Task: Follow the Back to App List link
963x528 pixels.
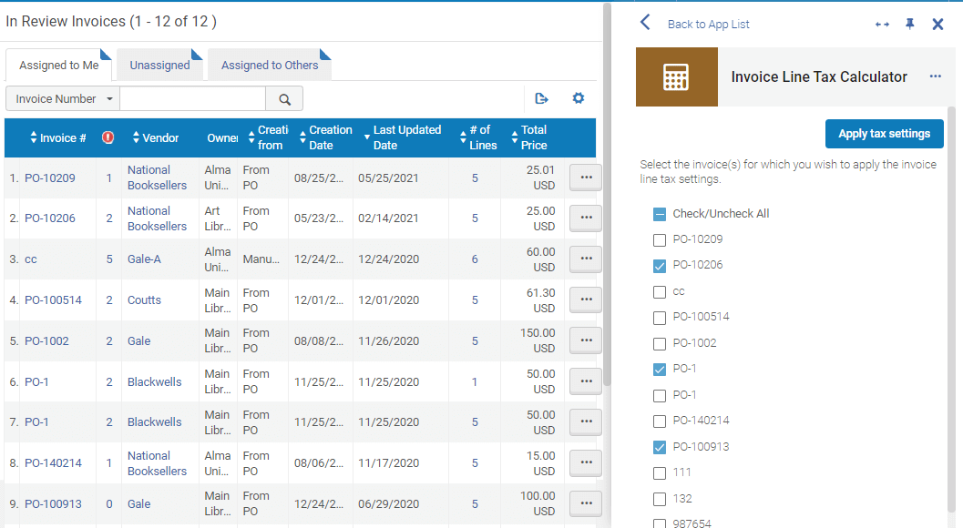Action: (x=708, y=23)
